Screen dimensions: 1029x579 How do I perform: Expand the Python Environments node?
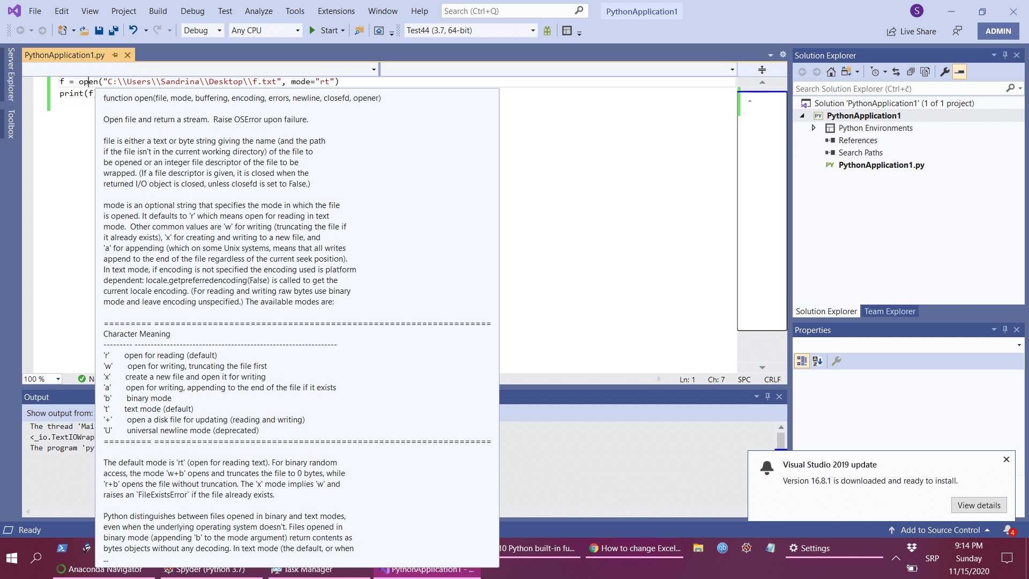click(814, 128)
